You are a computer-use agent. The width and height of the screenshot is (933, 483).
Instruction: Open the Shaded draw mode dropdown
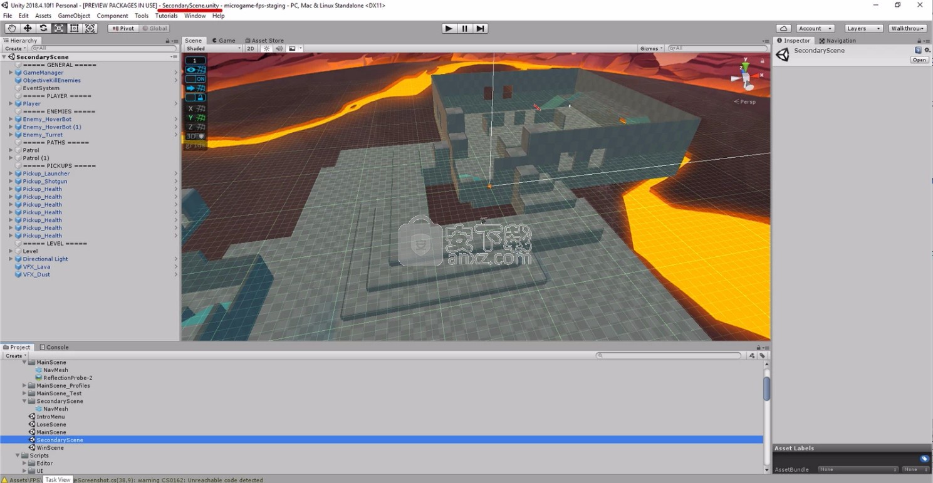tap(213, 48)
